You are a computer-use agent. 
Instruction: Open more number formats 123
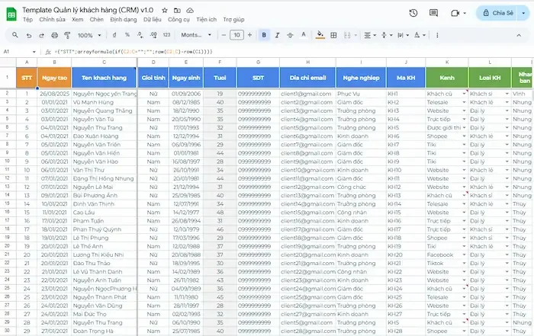coord(166,35)
